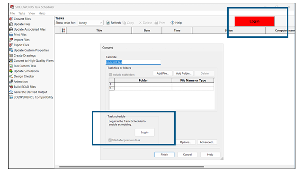Open the Create Drawings task icon
Screen dimensions: 303x170
tap(11, 55)
